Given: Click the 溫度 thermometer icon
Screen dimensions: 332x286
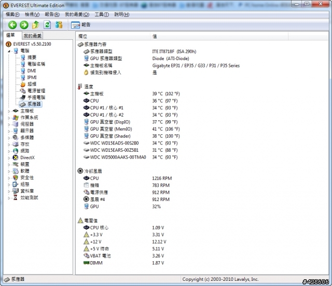Looking at the screenshot, I should point(80,87).
